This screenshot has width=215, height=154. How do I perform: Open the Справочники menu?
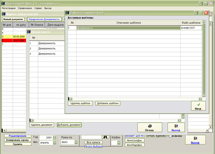[x=25, y=8]
